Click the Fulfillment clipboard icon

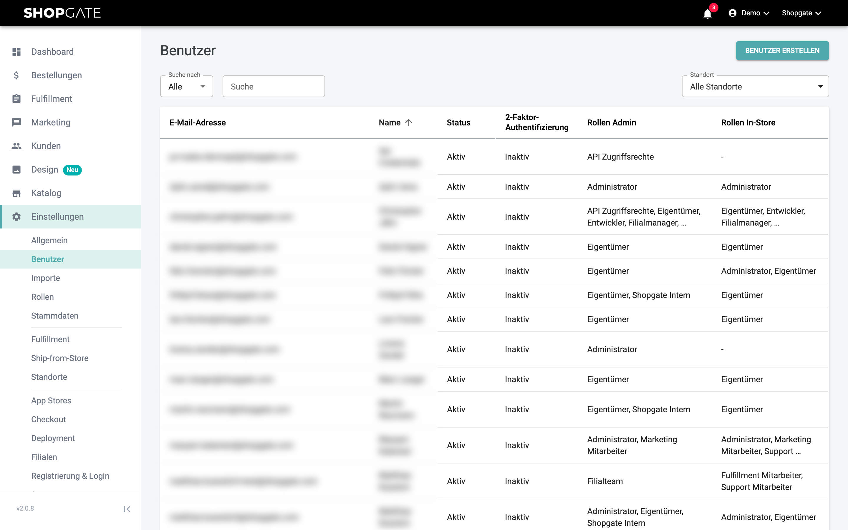(16, 99)
